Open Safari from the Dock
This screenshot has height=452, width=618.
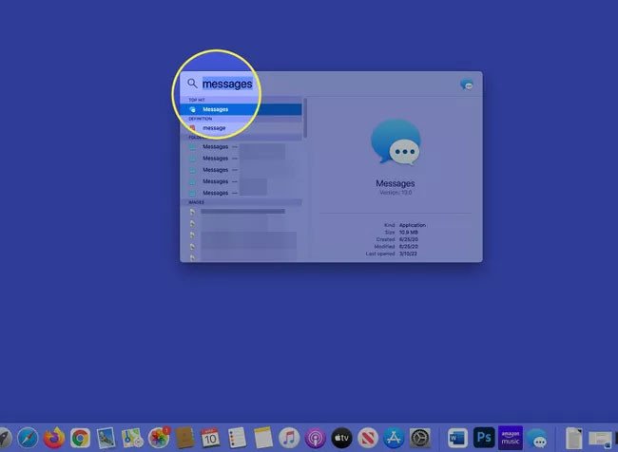pos(28,438)
